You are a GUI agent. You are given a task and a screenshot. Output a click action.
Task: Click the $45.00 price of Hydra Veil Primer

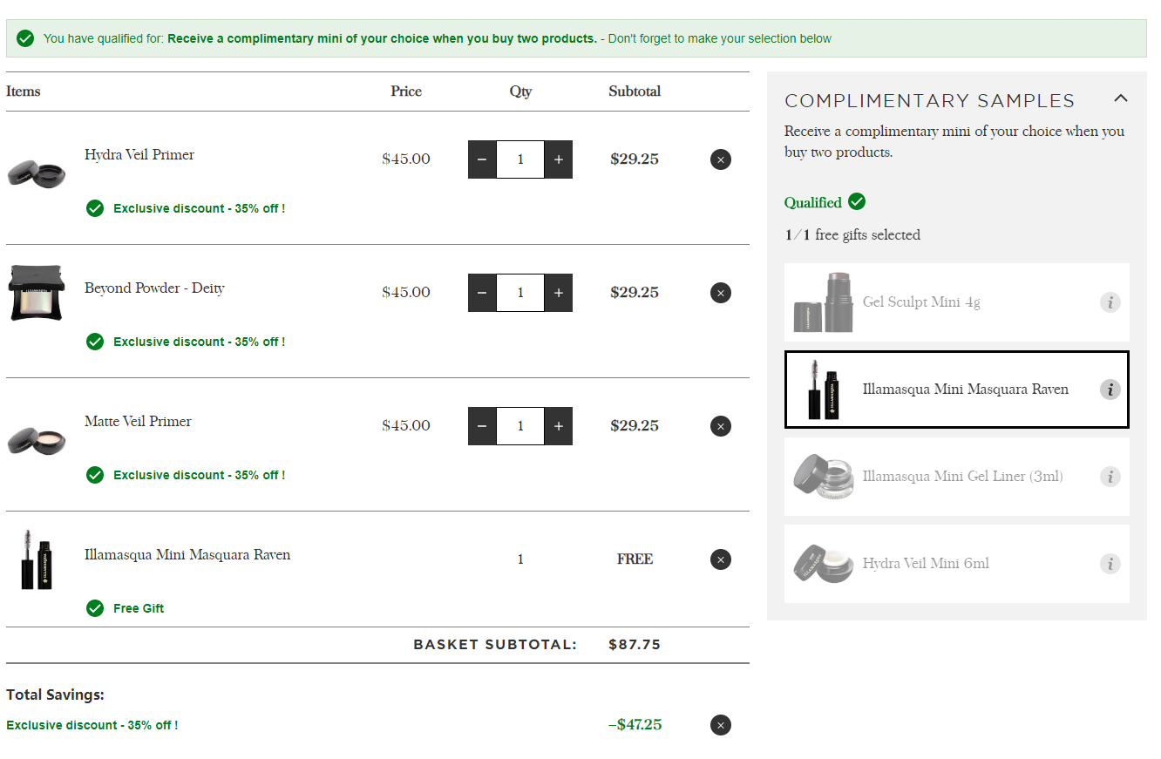click(x=406, y=159)
